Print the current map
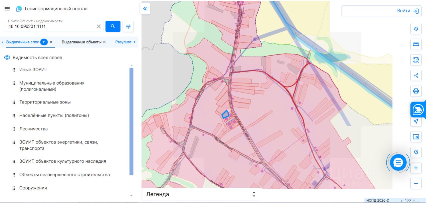The width and height of the screenshot is (426, 203). [x=416, y=91]
